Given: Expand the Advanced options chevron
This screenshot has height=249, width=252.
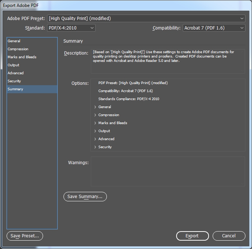Looking at the screenshot, I should (x=95, y=139).
